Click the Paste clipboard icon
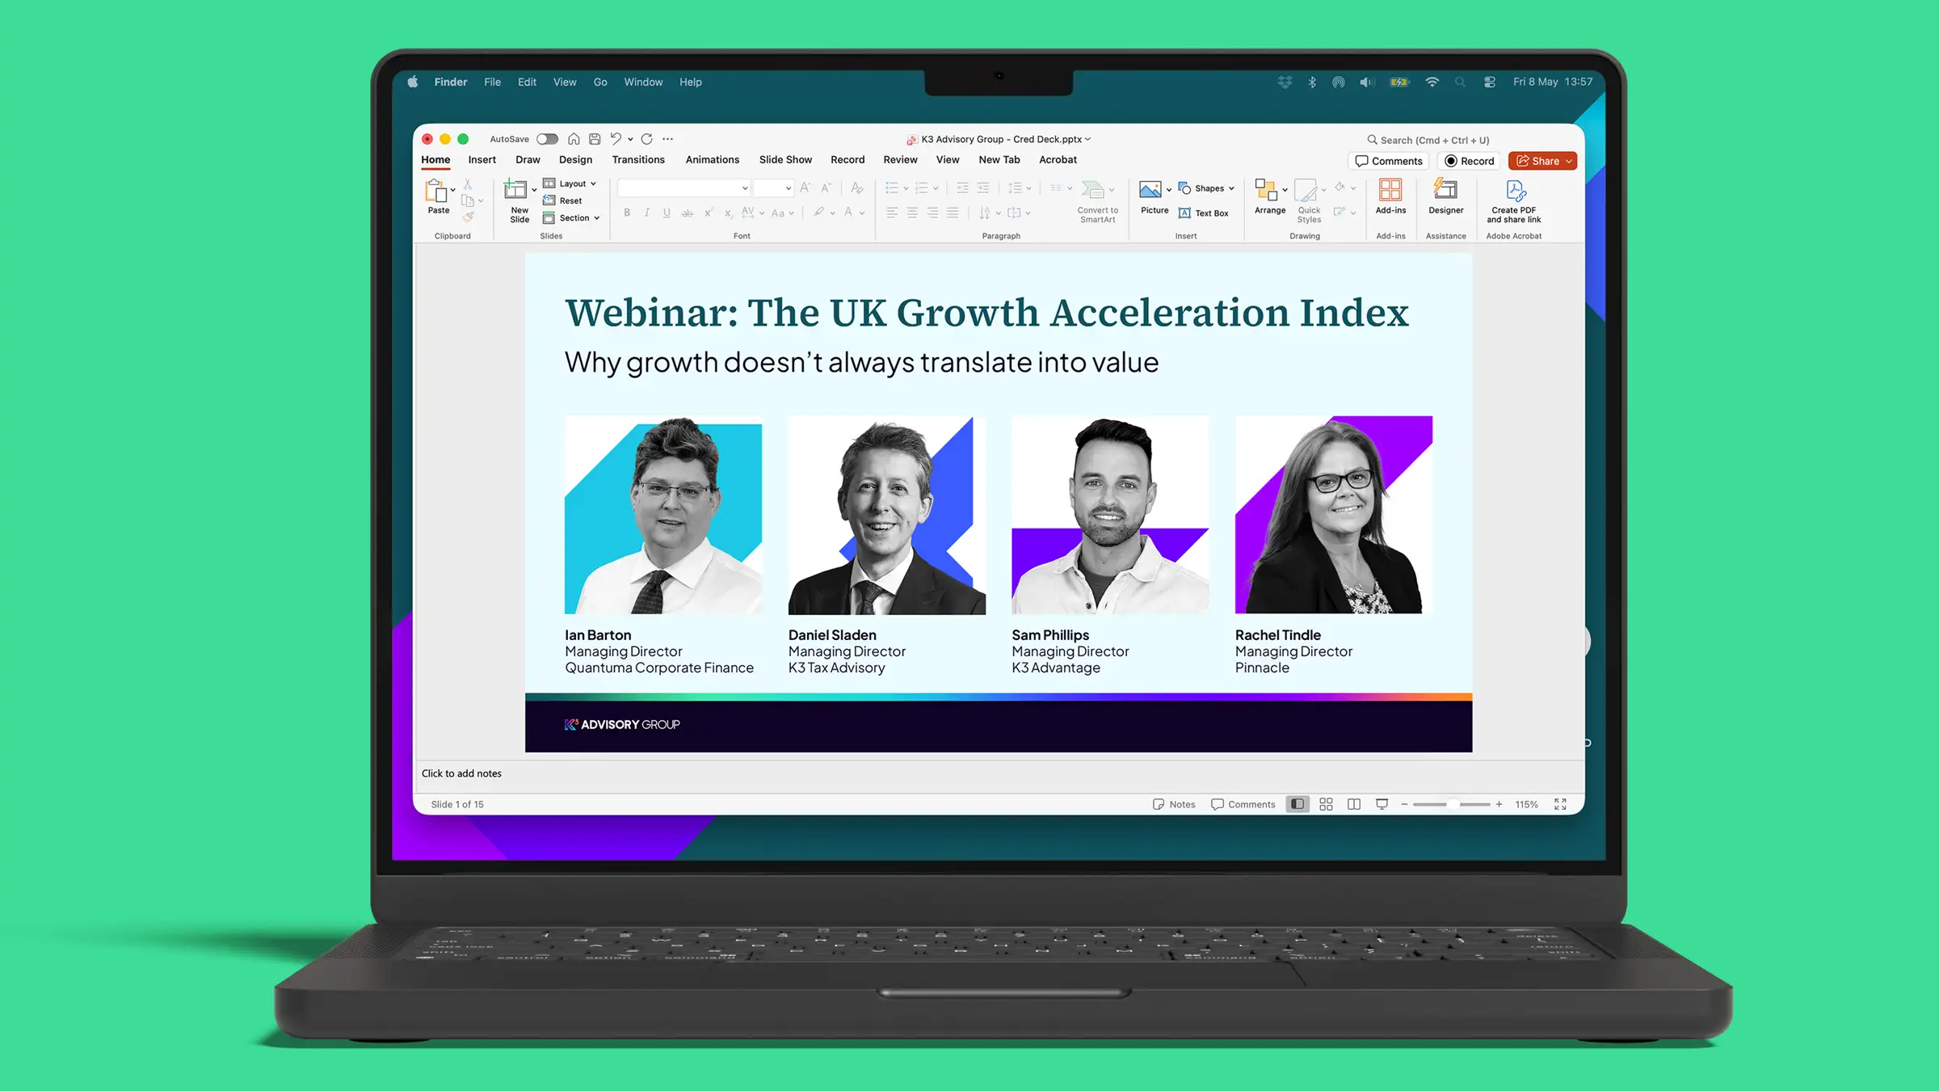1939x1091 pixels. [x=436, y=191]
